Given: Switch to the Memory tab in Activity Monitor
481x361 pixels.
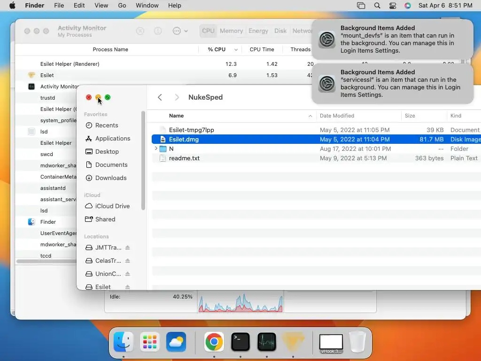Looking at the screenshot, I should (x=231, y=31).
